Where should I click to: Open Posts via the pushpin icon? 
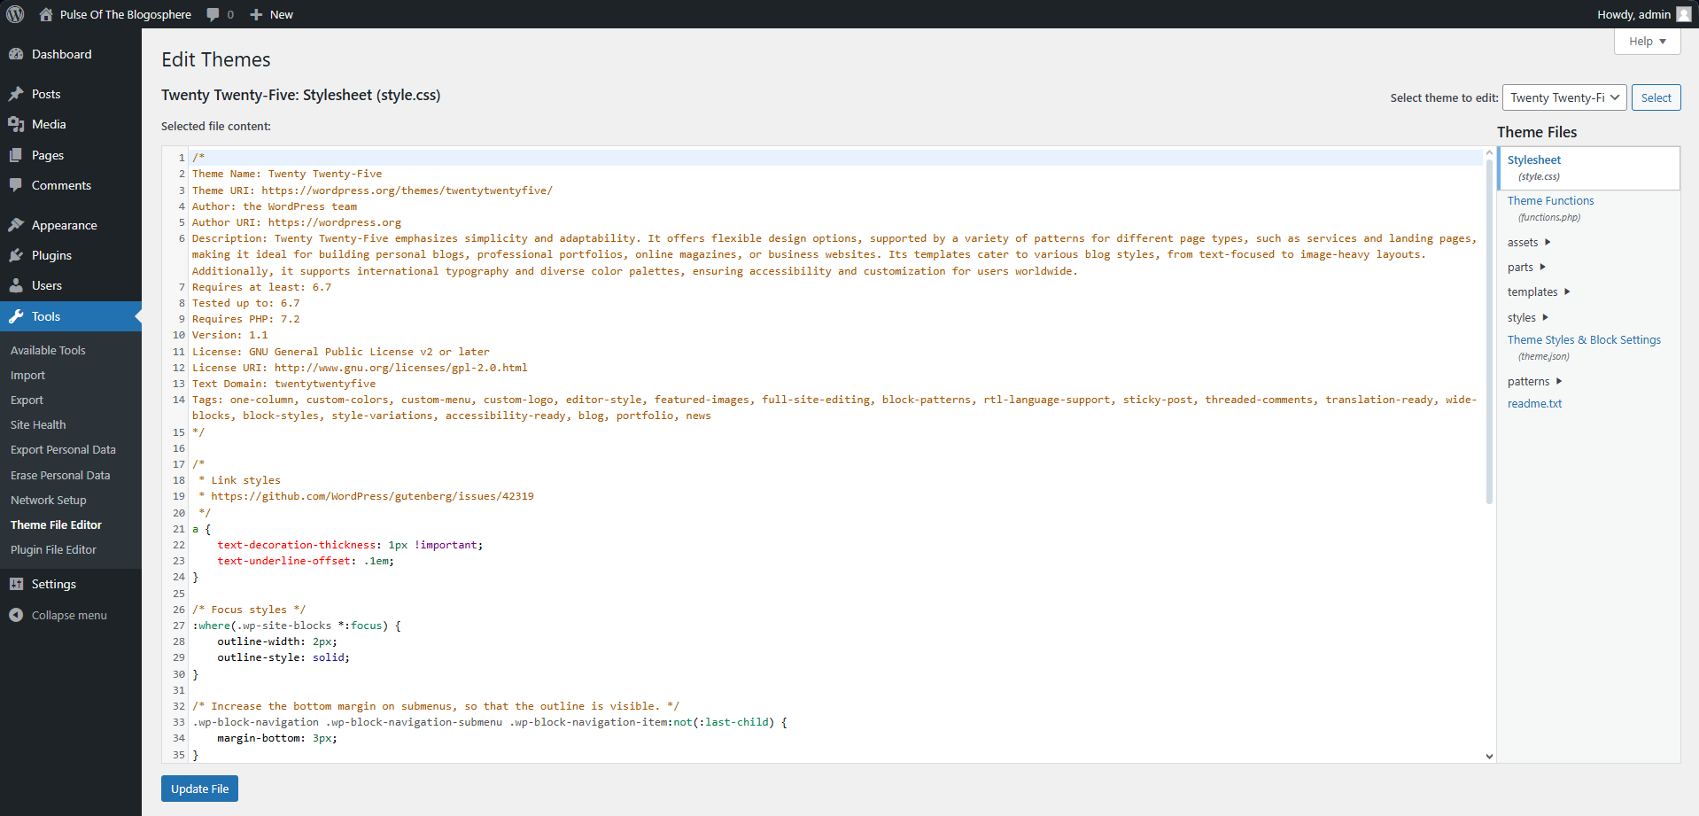(x=16, y=94)
